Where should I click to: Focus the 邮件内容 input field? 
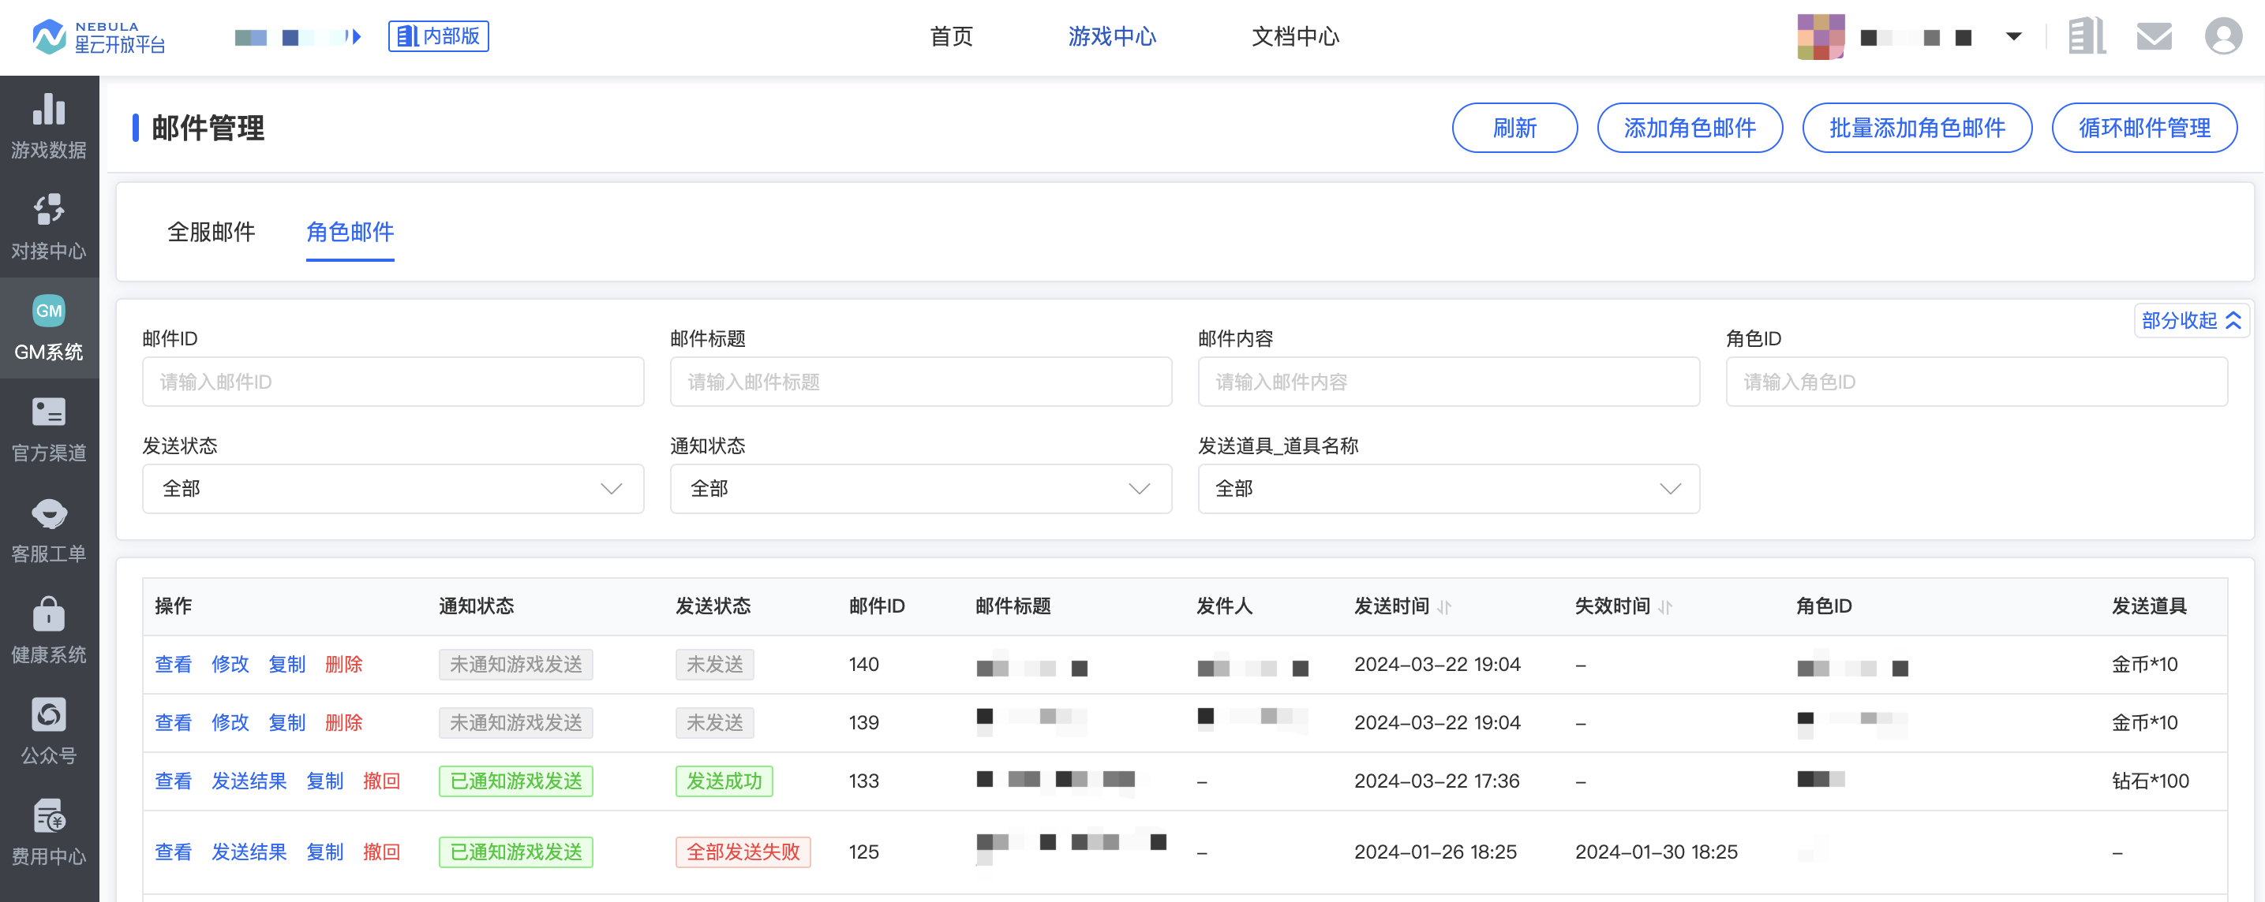(x=1448, y=381)
